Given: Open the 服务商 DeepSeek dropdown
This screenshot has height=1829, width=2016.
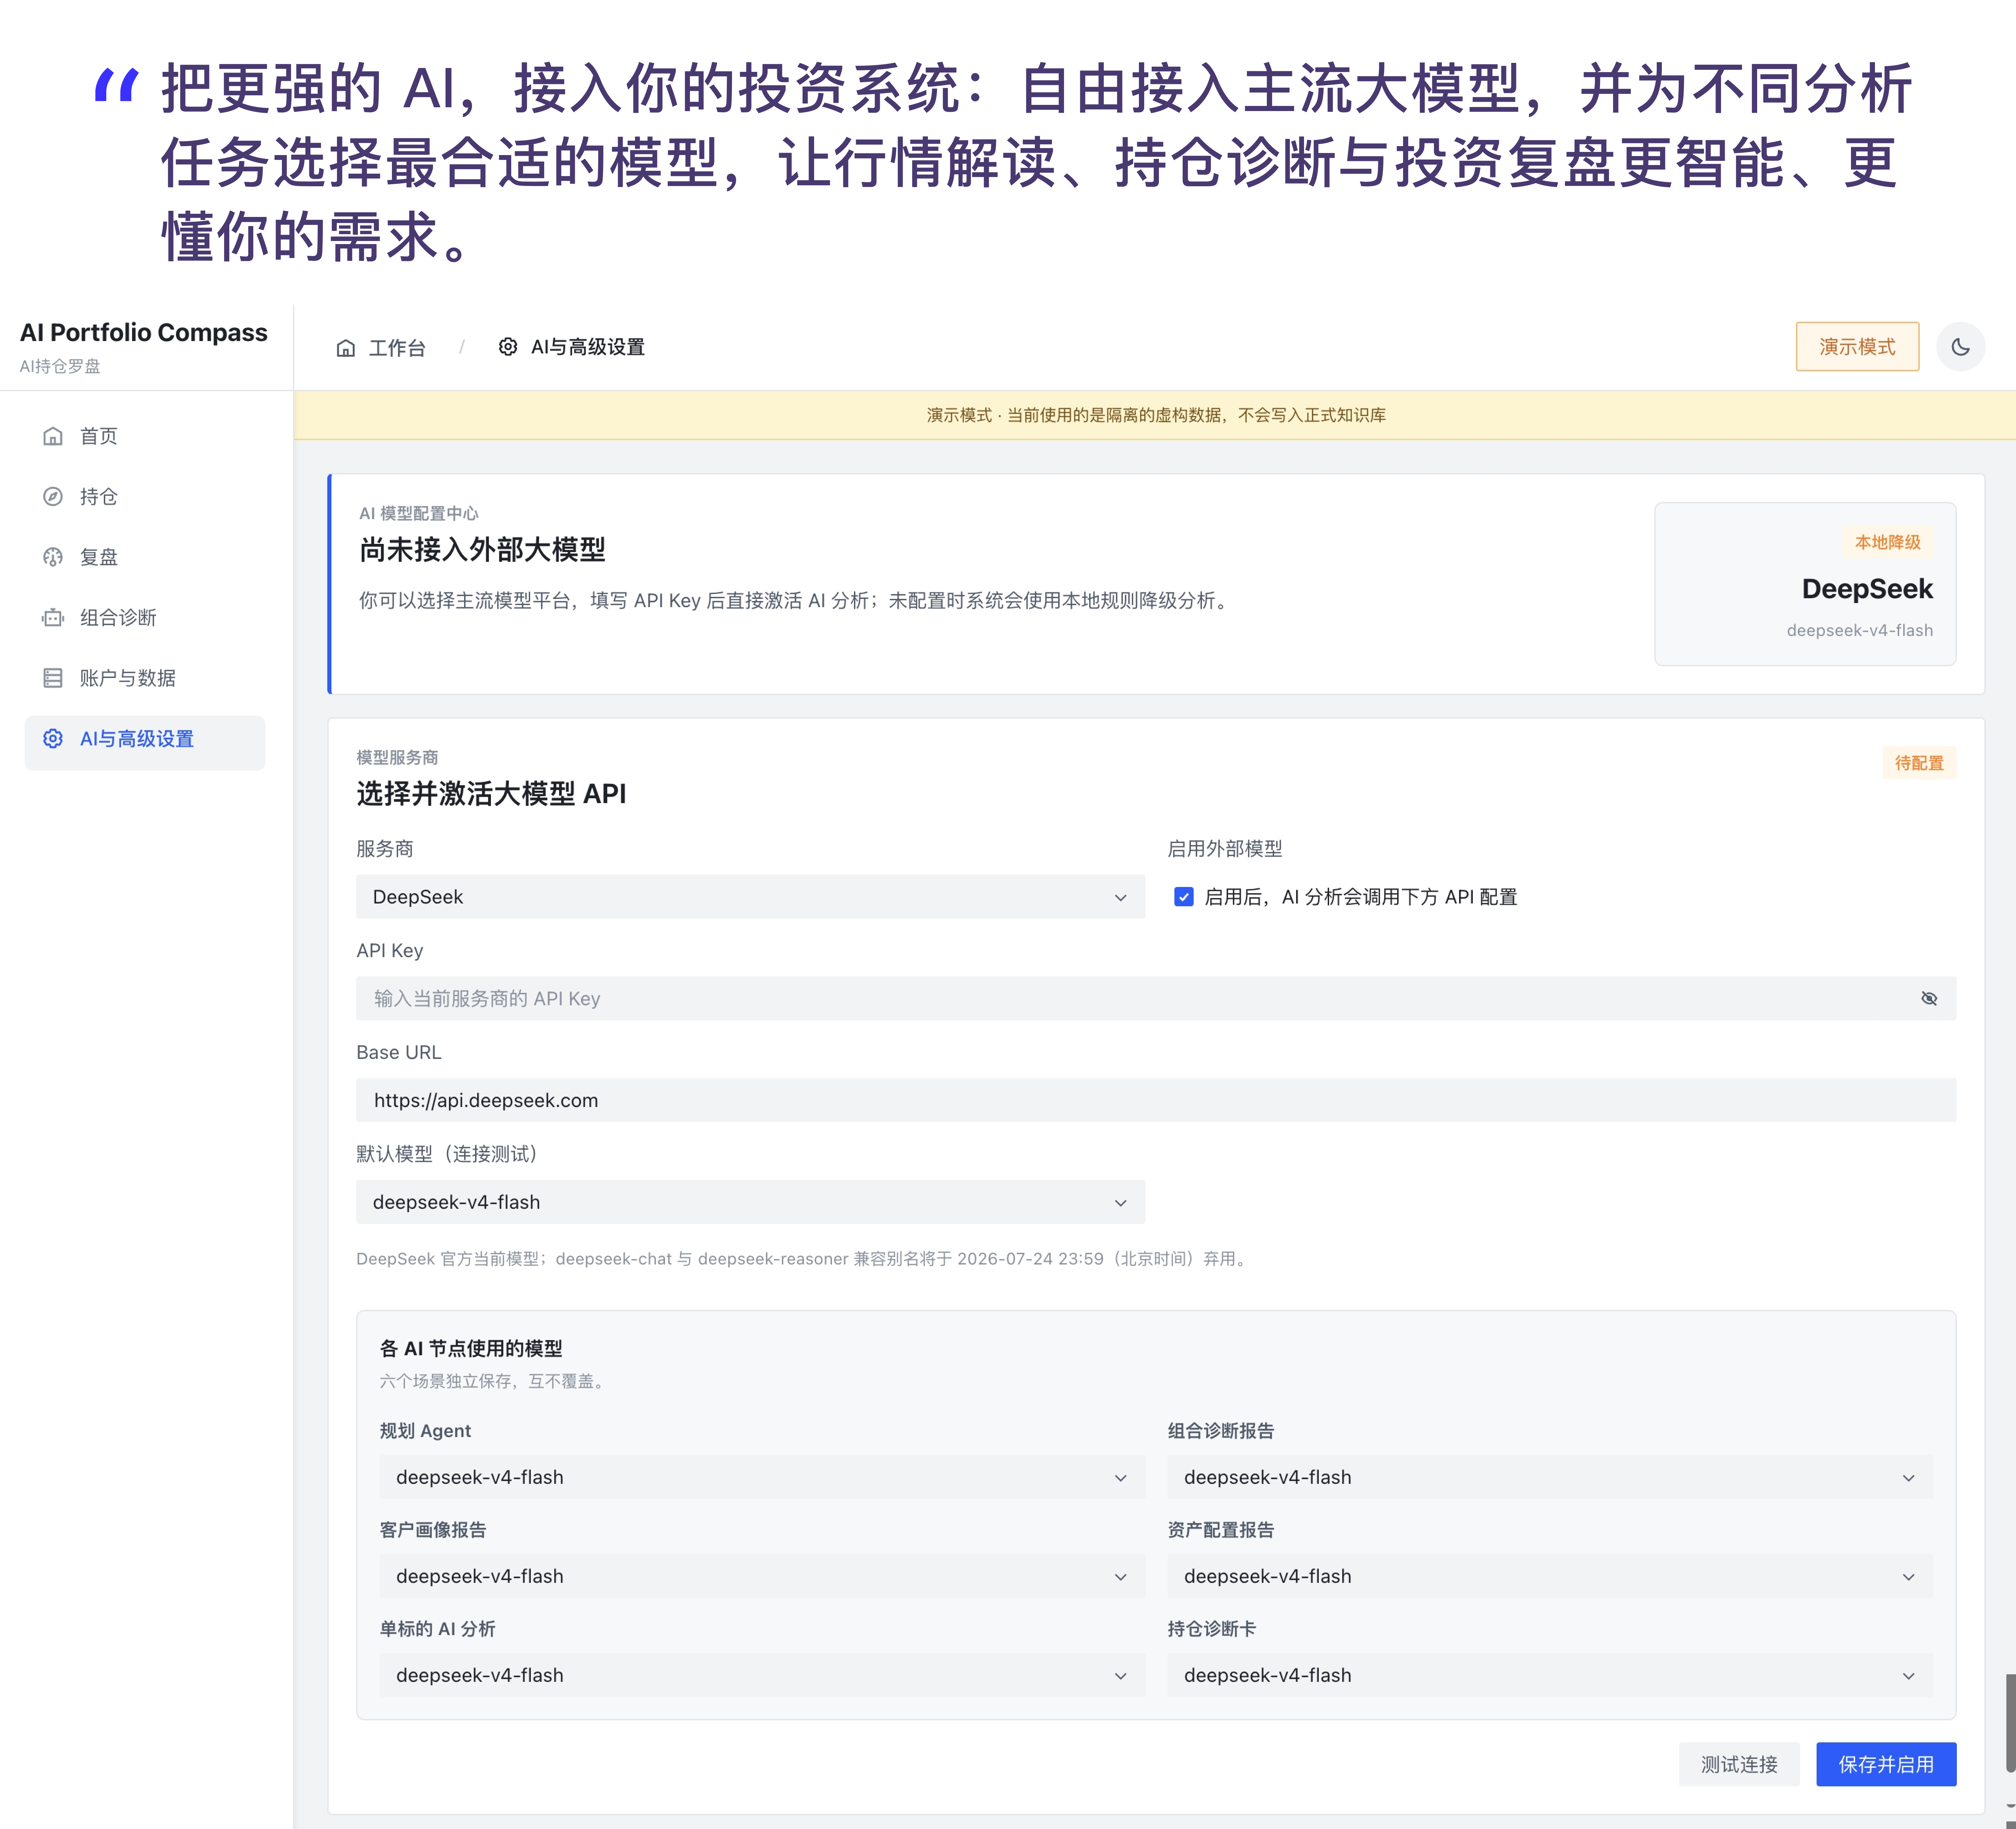Looking at the screenshot, I should (750, 897).
